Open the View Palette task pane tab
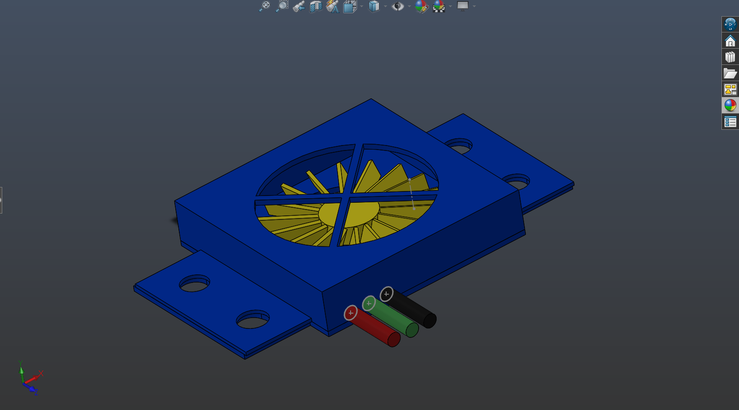The image size is (739, 410). (730, 89)
